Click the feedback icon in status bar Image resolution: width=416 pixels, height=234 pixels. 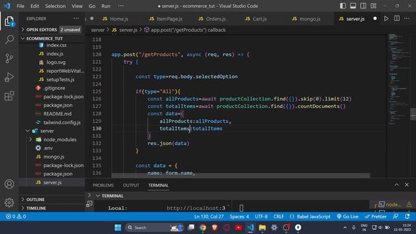point(396,216)
